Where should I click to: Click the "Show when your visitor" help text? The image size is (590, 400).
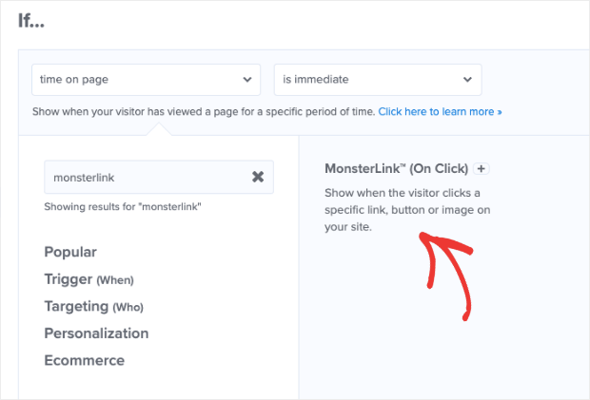click(204, 111)
